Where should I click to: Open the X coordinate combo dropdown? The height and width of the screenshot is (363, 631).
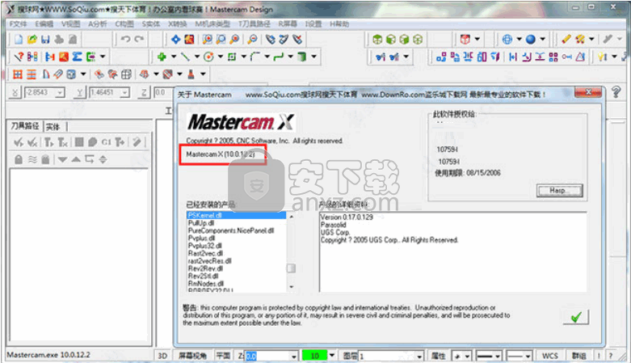(x=61, y=93)
